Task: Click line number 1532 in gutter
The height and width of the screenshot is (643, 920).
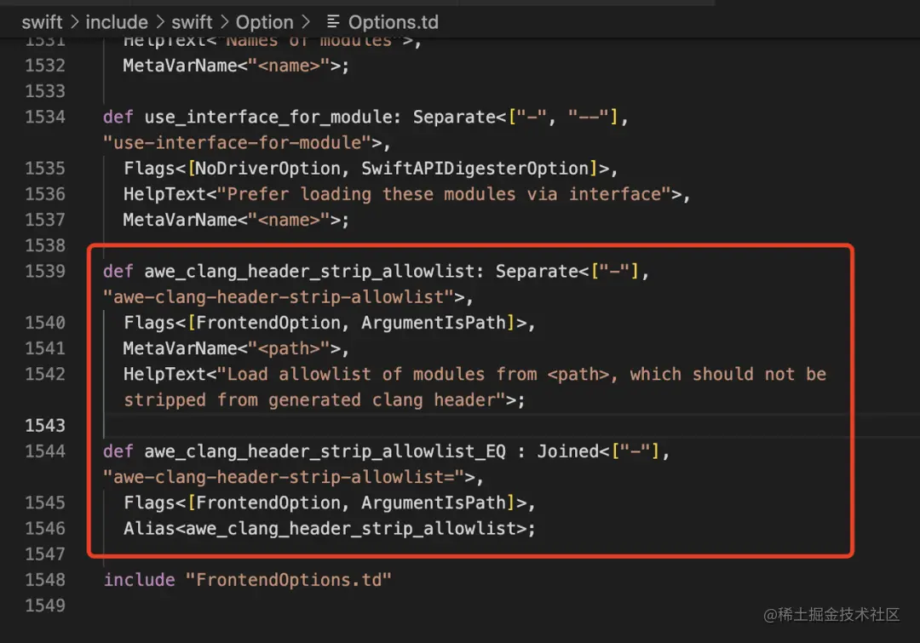Action: point(45,65)
